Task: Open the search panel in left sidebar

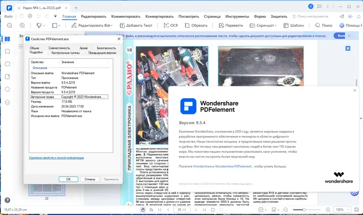Action: 7,89
